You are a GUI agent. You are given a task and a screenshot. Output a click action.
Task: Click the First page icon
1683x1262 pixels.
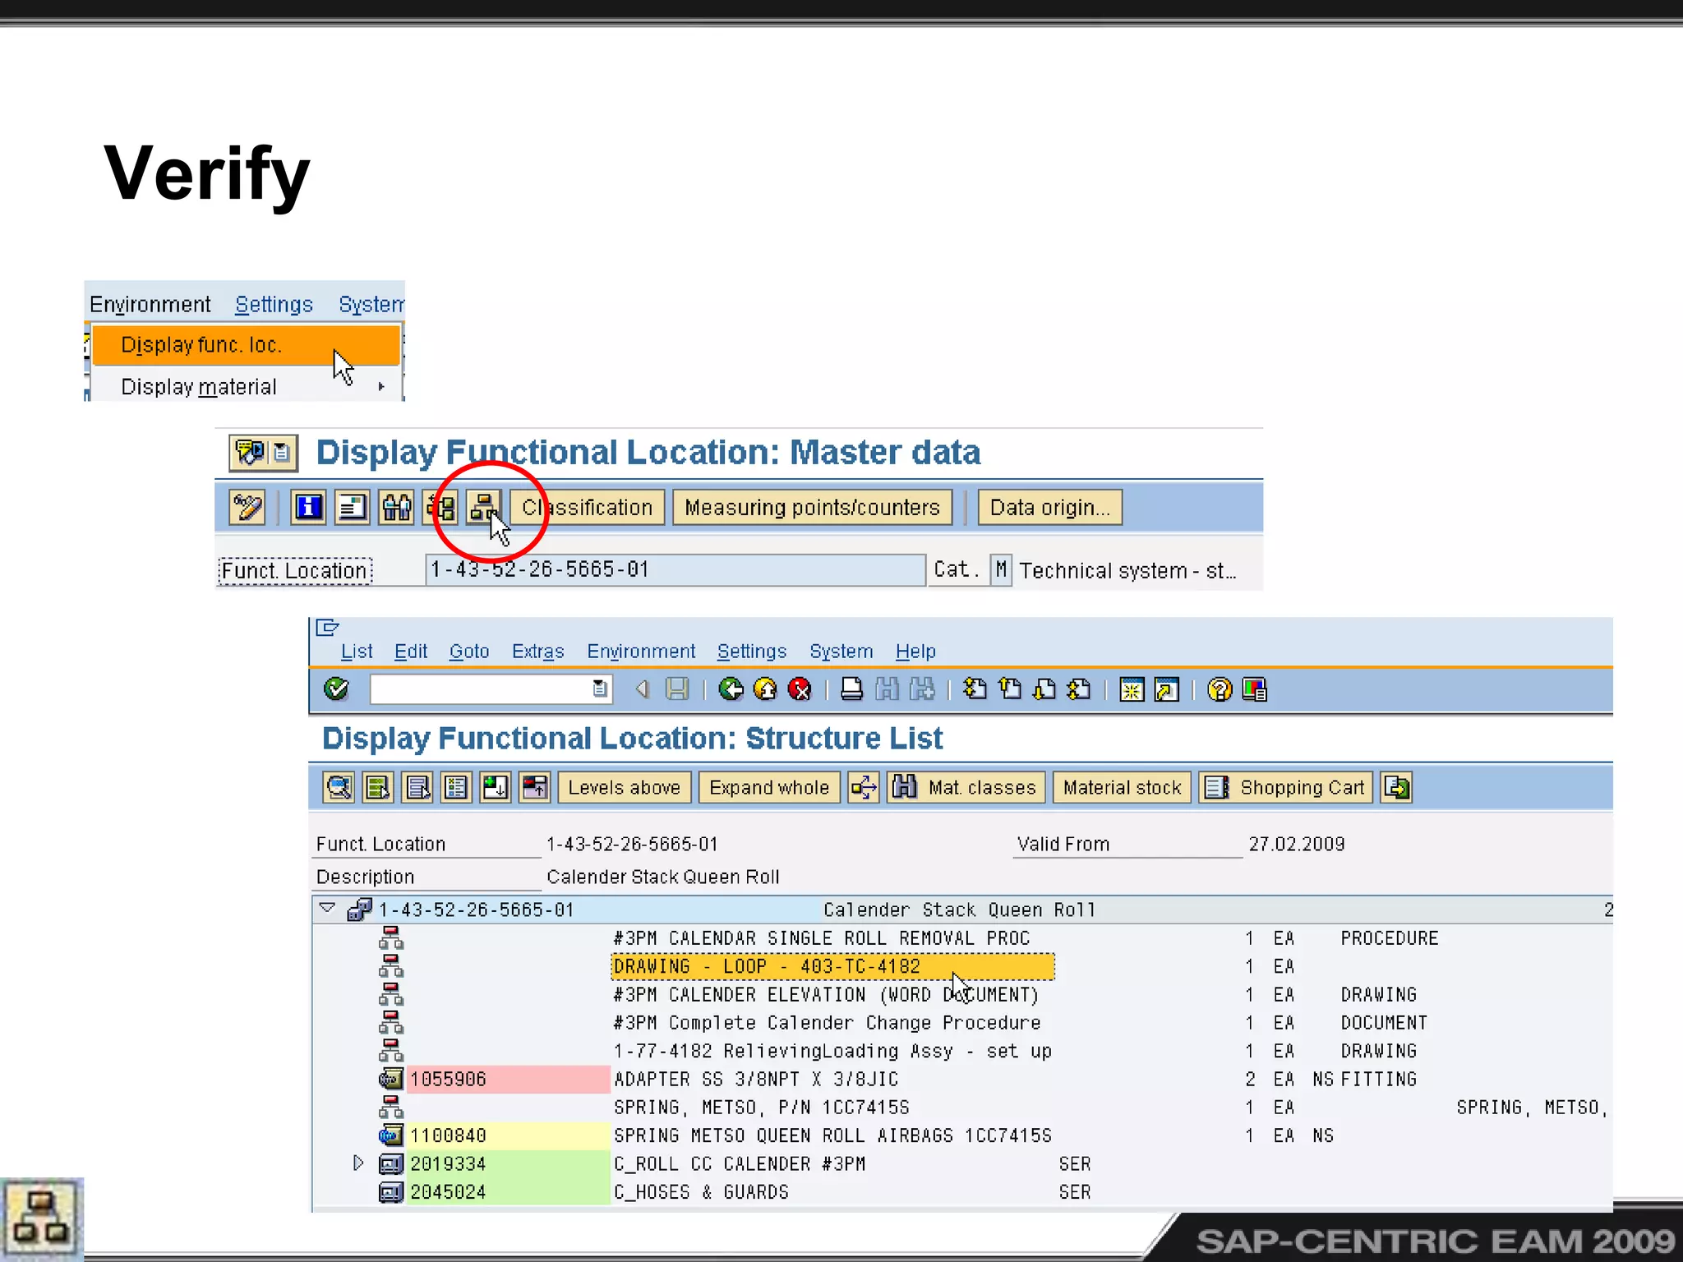pyautogui.click(x=975, y=689)
